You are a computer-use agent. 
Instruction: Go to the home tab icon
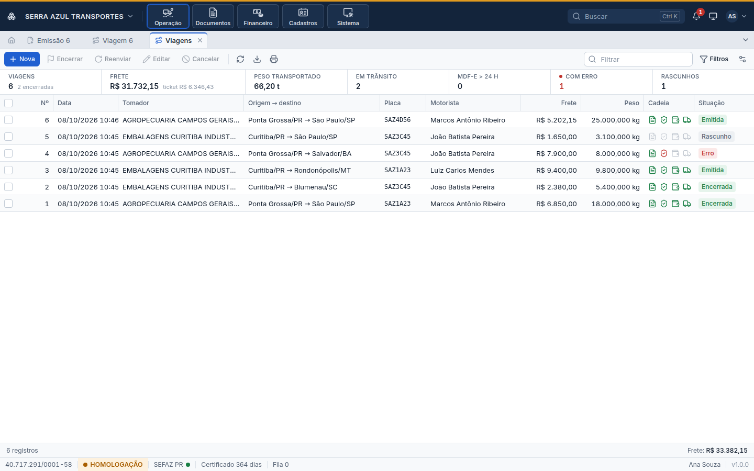click(x=12, y=40)
